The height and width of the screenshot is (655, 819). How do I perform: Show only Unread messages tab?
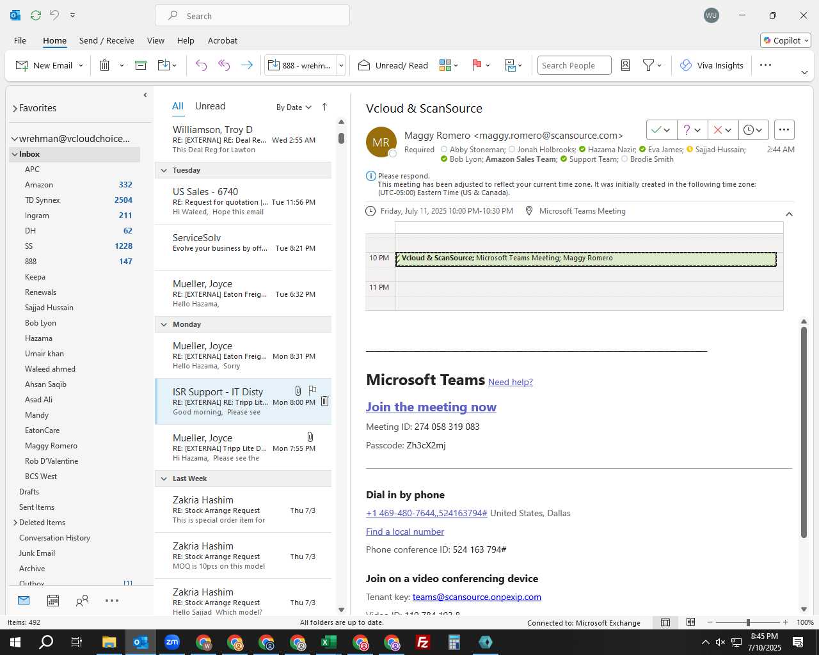point(210,106)
